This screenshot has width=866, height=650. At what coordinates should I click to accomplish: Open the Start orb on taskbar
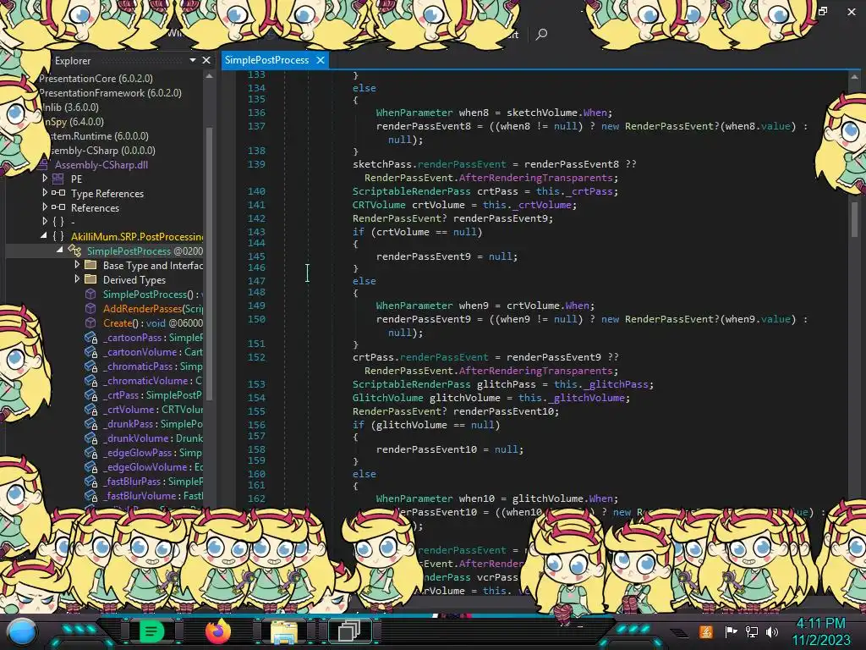[22, 631]
